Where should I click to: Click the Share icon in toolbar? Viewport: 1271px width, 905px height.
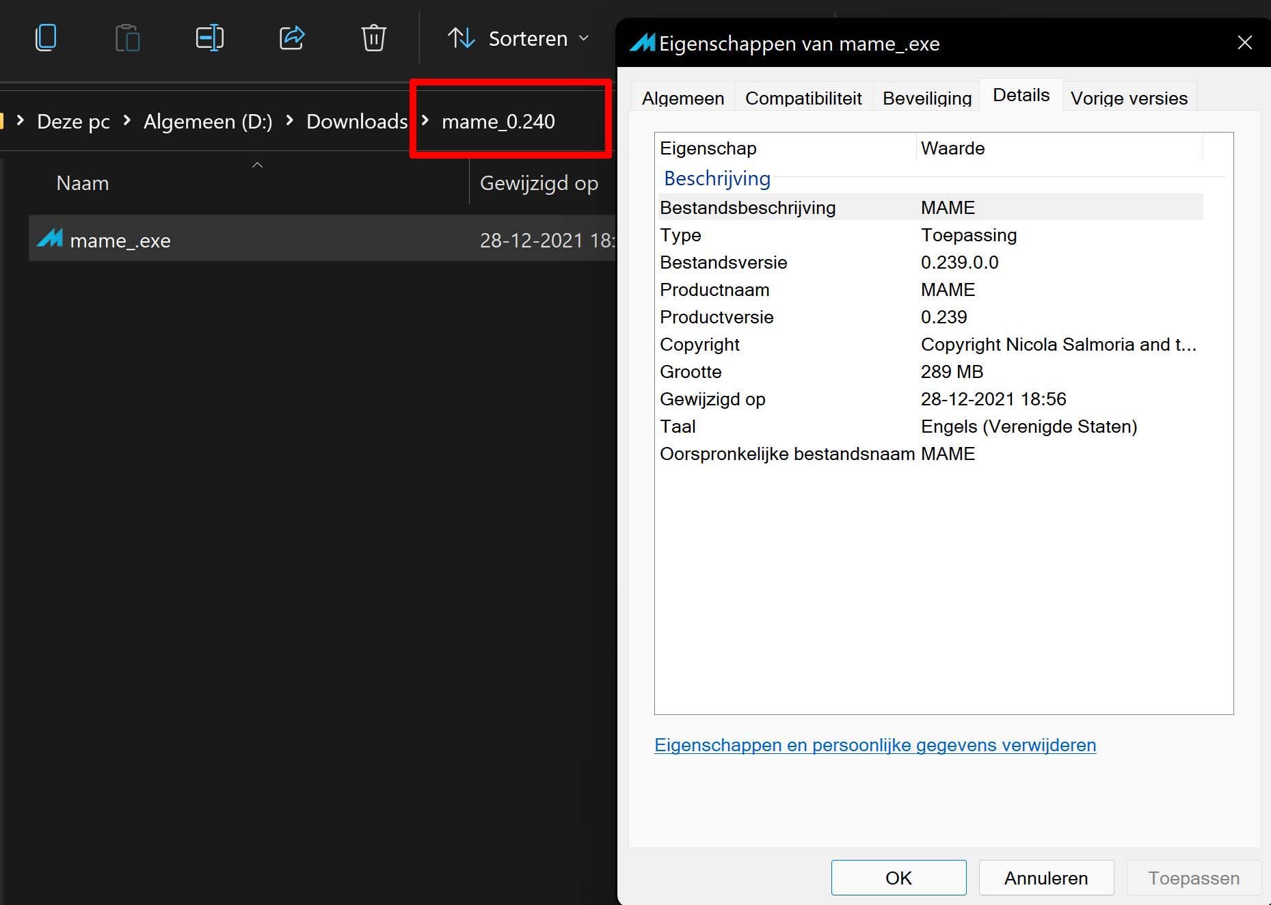pyautogui.click(x=292, y=38)
